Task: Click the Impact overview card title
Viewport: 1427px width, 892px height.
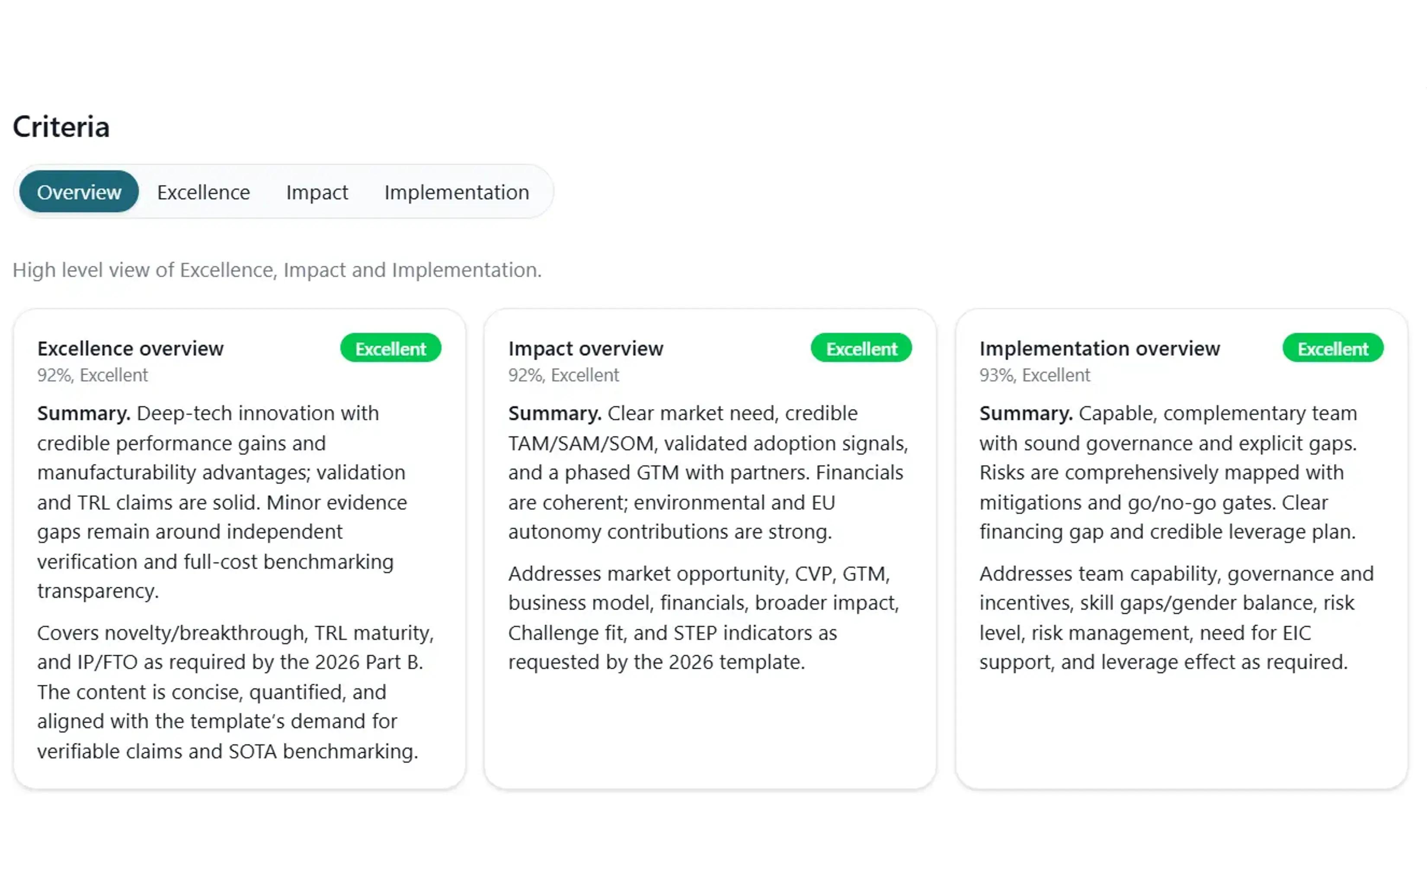Action: pyautogui.click(x=586, y=348)
